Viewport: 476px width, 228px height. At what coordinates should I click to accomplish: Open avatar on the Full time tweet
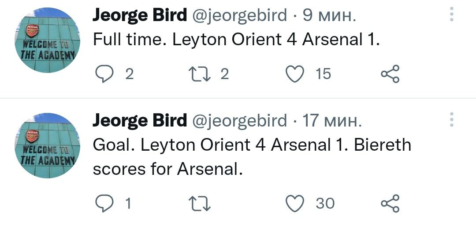48,40
